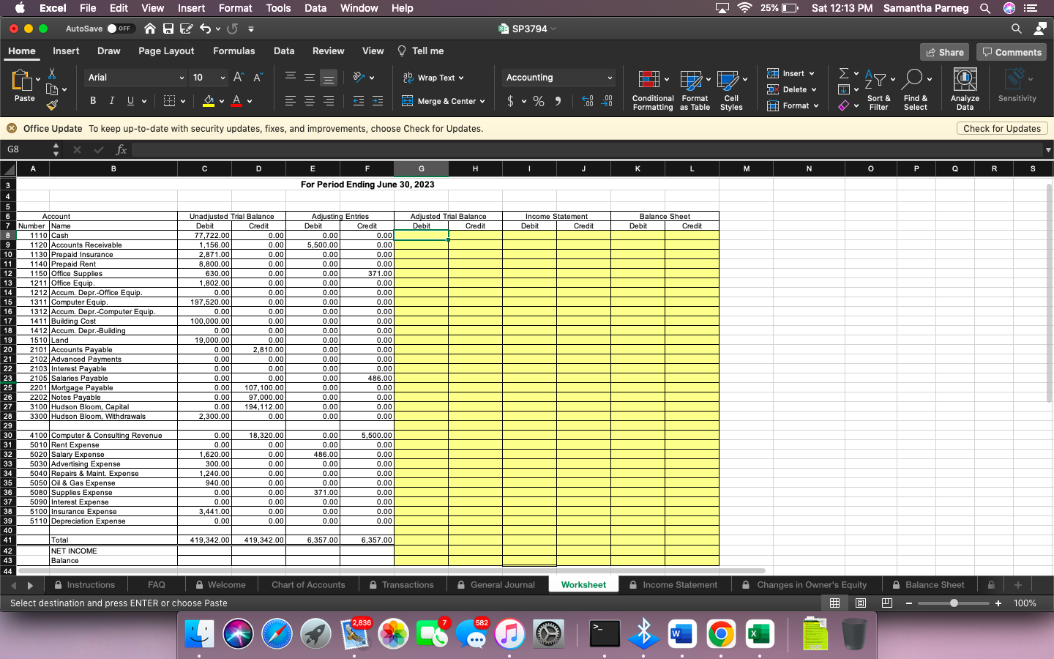Viewport: 1054px width, 659px height.
Task: Toggle Bottom Align for cell text
Action: 329,77
